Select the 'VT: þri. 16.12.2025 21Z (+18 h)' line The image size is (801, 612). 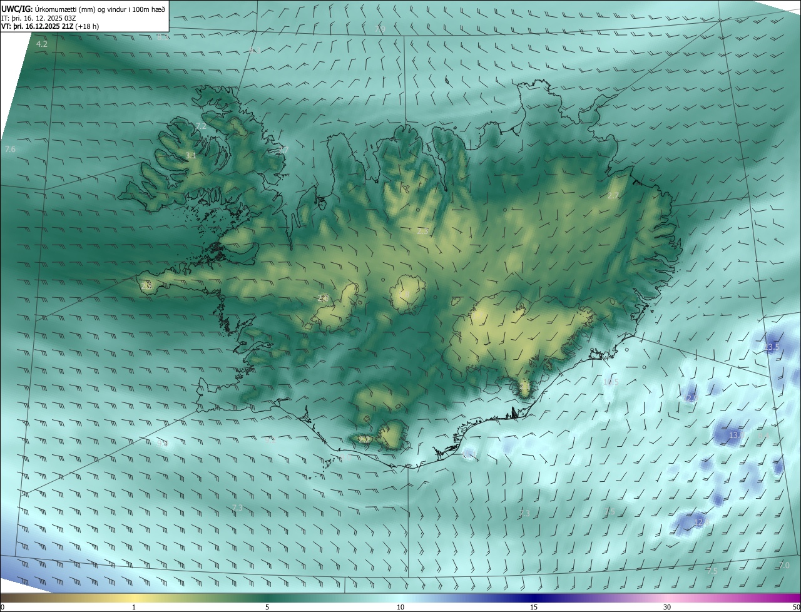point(50,26)
